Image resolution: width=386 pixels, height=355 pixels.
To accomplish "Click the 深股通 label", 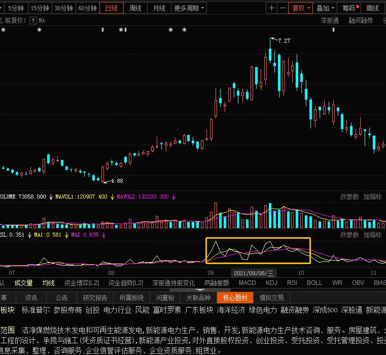I will 330,20.
